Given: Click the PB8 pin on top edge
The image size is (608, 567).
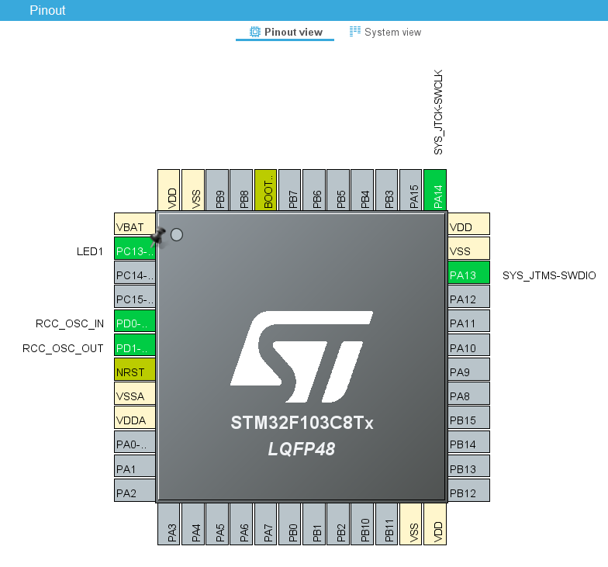Looking at the screenshot, I should click(241, 190).
